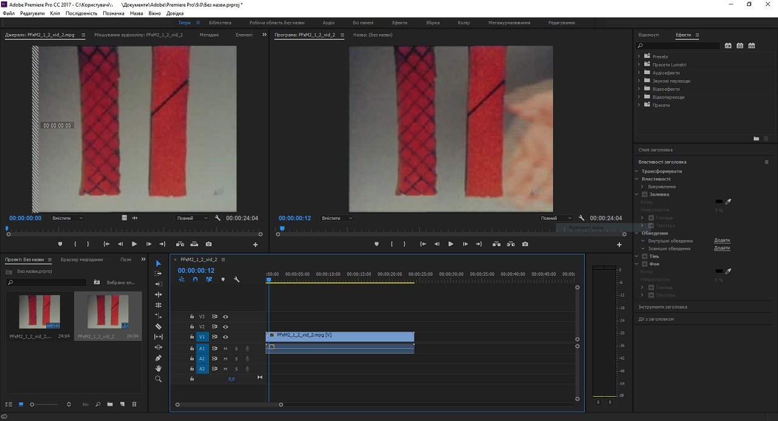Click the Фон color swatch
This screenshot has width=778, height=421.
coord(719,272)
